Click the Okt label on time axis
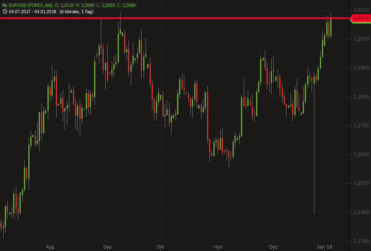The height and width of the screenshot is (251, 371). point(161,247)
